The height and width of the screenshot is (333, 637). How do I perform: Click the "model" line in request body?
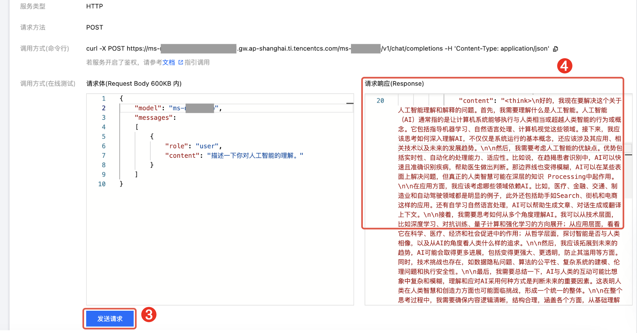(x=237, y=108)
